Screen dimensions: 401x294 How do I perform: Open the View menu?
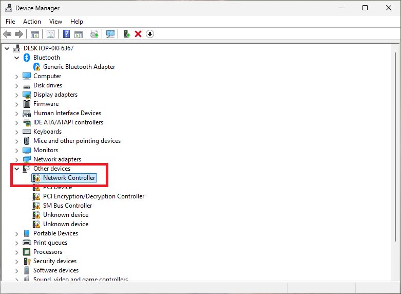click(x=55, y=22)
